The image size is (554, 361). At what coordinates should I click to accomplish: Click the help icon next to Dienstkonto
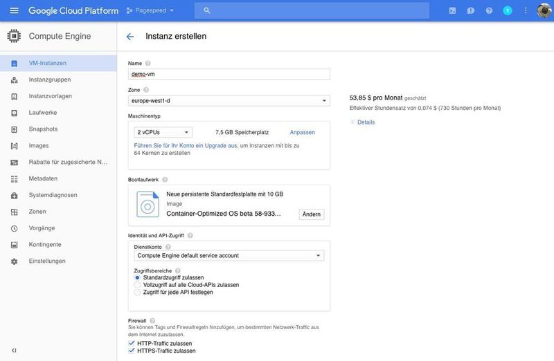click(x=168, y=247)
